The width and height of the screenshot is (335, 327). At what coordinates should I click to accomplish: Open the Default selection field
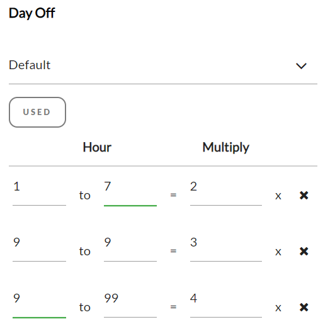click(x=163, y=65)
